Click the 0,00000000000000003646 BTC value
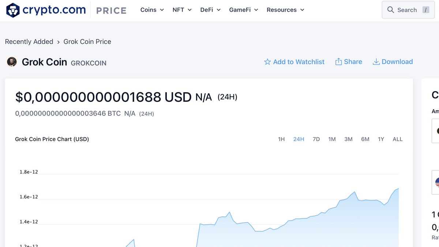Image resolution: width=439 pixels, height=247 pixels. 68,113
